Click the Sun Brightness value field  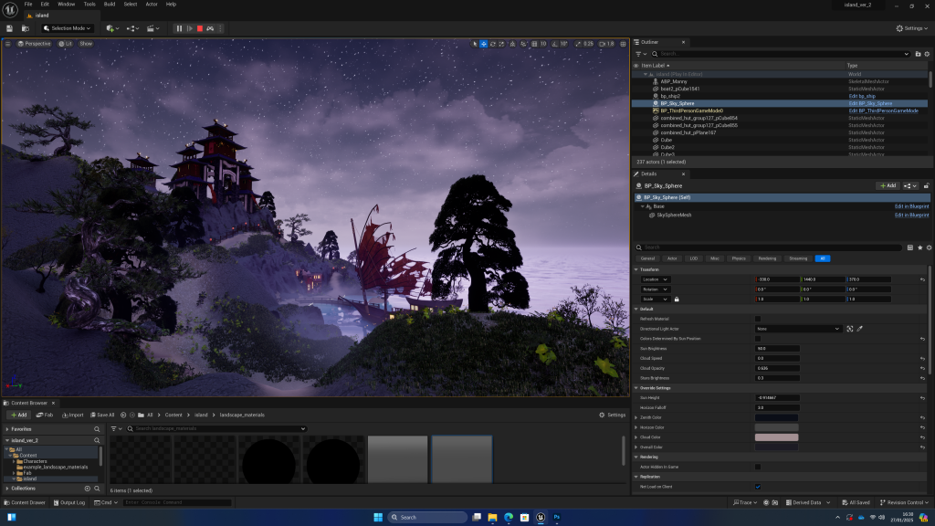tap(777, 348)
